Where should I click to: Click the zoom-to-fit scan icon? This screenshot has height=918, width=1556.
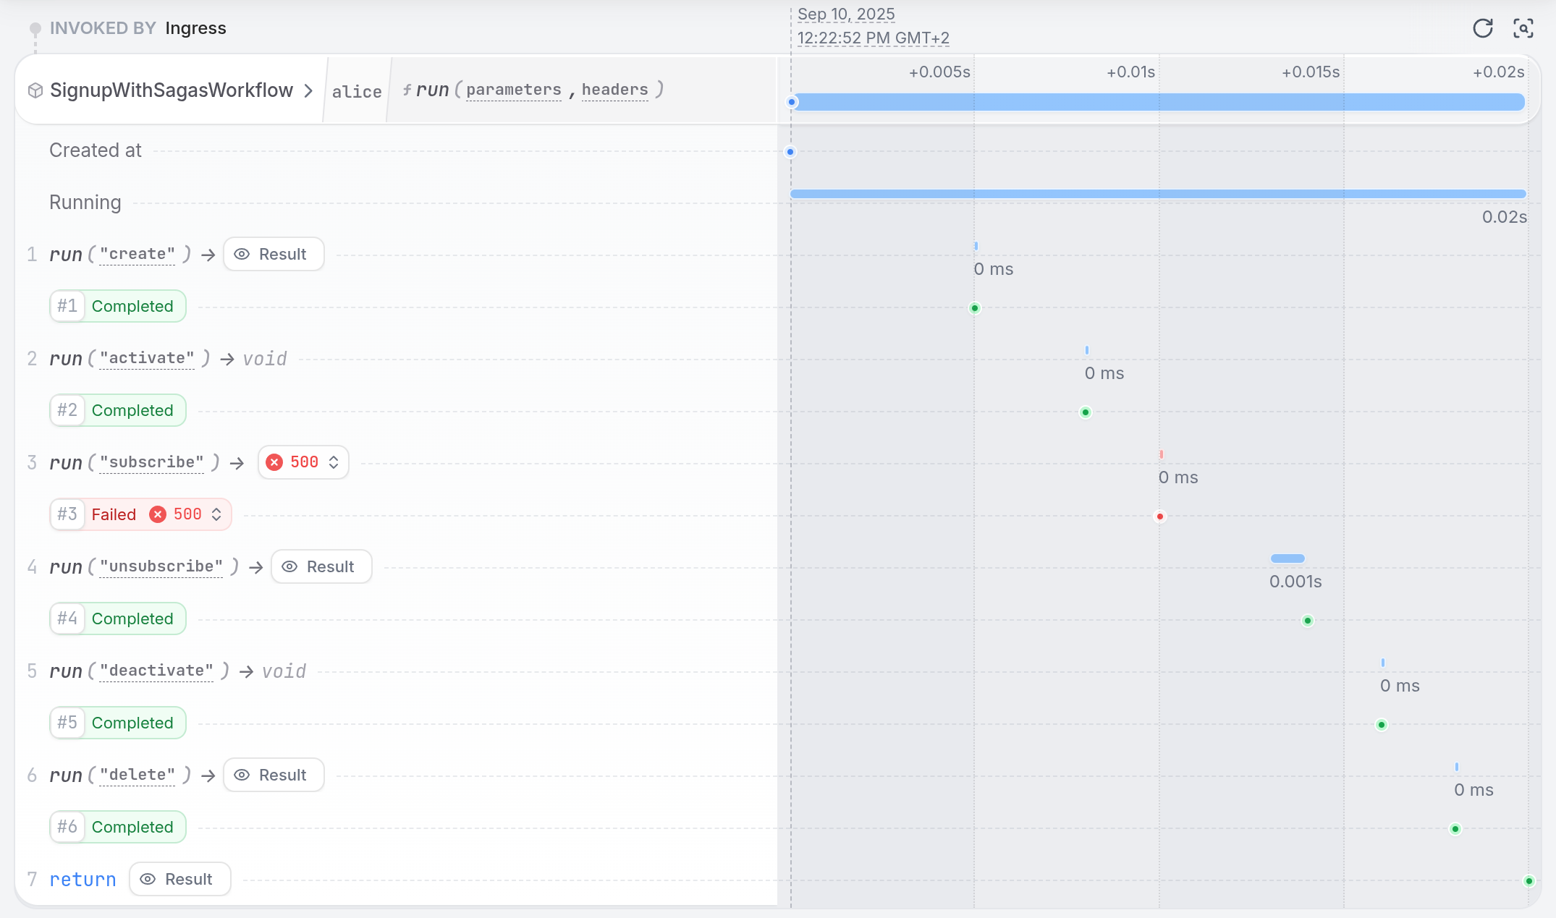1523,28
